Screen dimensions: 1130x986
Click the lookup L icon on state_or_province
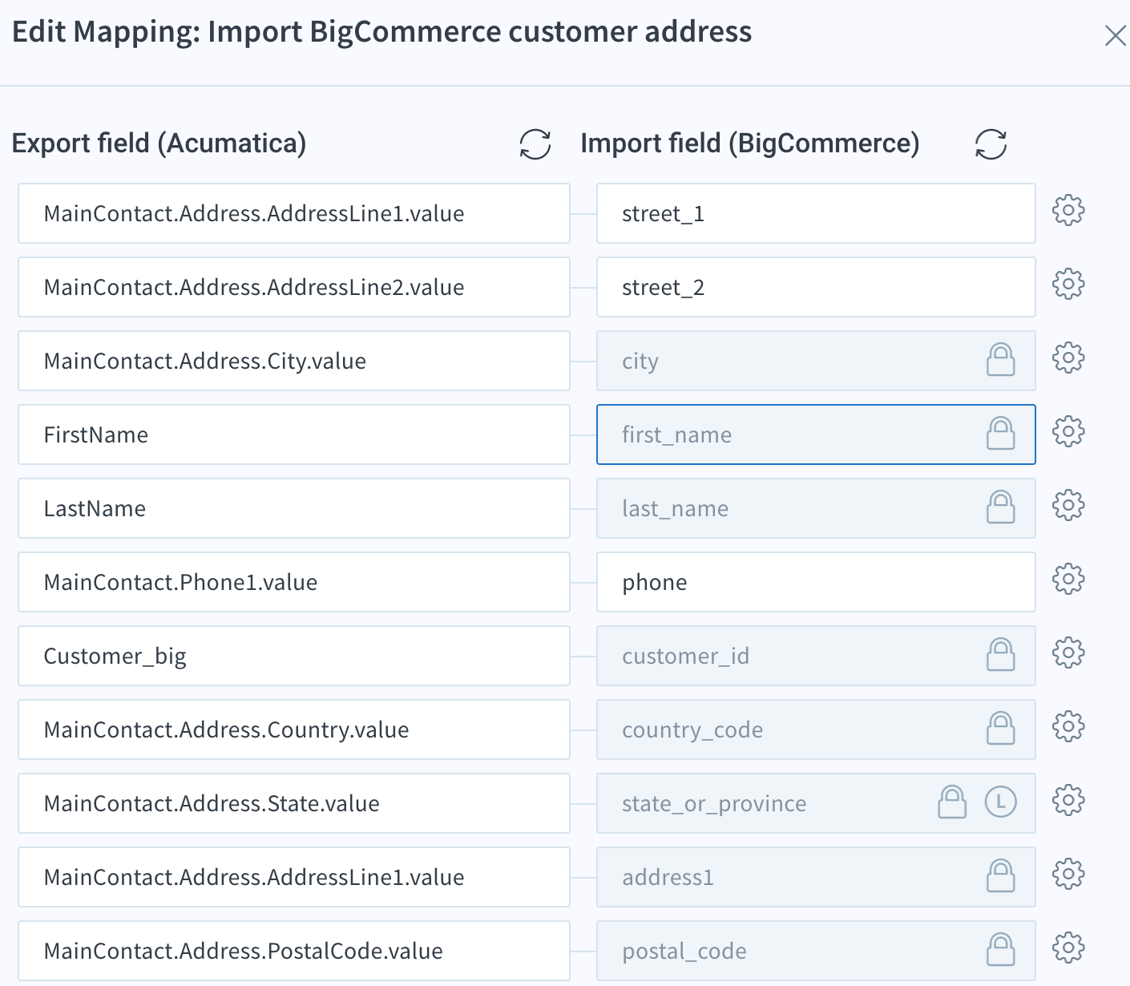click(x=1001, y=802)
